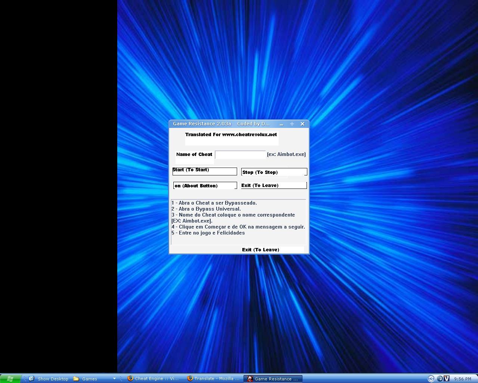Open the Games folder toolbar

(86, 379)
